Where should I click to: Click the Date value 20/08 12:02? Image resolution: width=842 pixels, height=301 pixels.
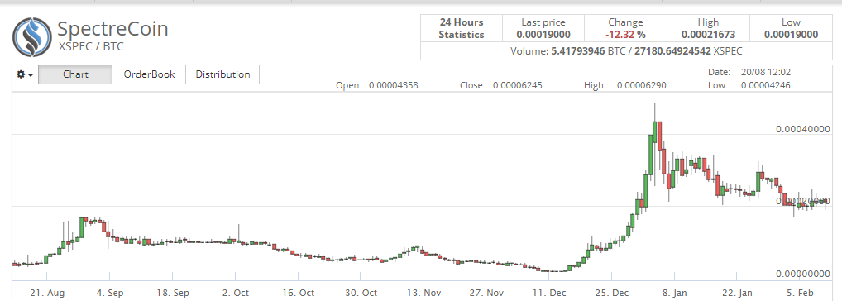coord(765,72)
